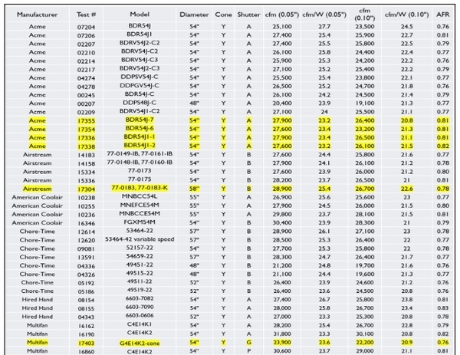Click Acme model DDPS48J-C cell

tap(140, 103)
